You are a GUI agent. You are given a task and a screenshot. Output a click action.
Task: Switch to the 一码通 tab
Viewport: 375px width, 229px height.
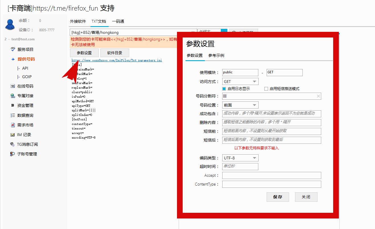(x=118, y=21)
